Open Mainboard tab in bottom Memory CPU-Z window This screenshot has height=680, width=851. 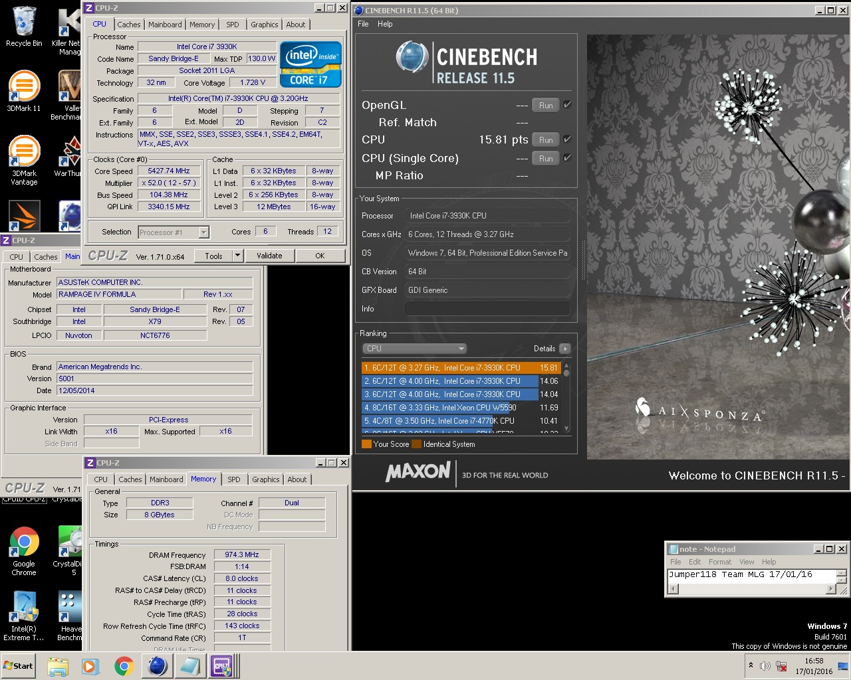tap(166, 479)
